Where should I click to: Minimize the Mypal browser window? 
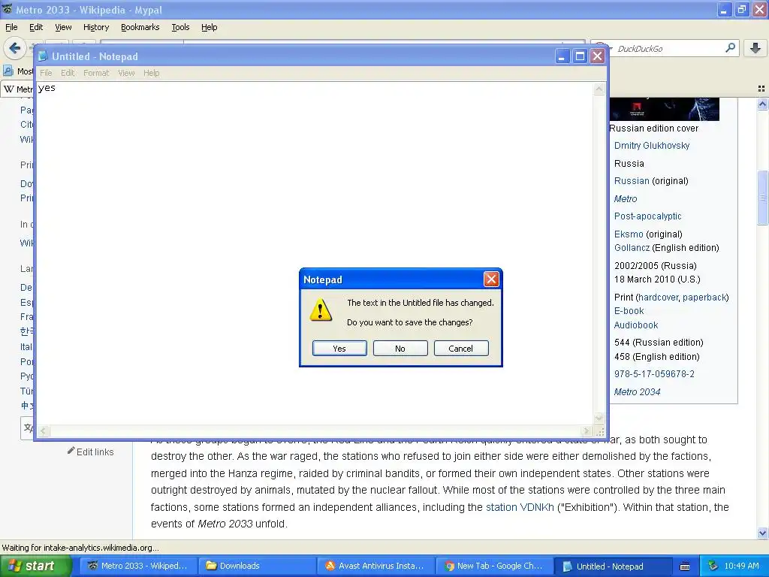pyautogui.click(x=725, y=9)
